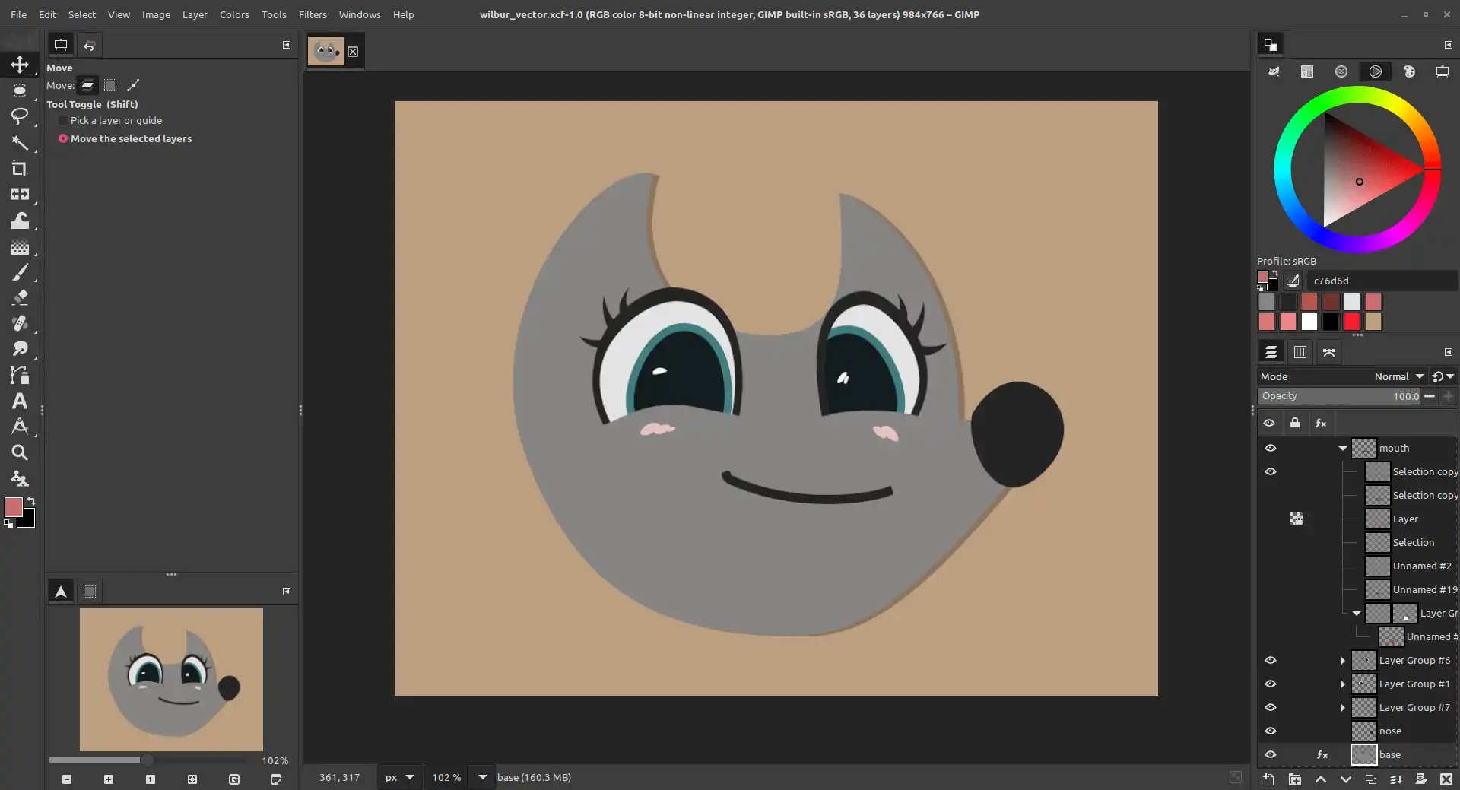The height and width of the screenshot is (790, 1460).
Task: Switch to the Eraser tool
Action: pyautogui.click(x=21, y=297)
